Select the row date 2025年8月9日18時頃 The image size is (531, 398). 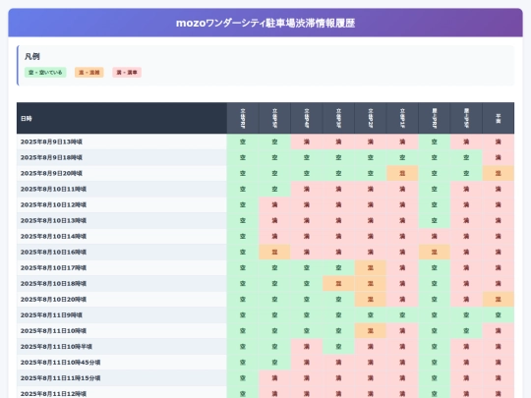point(51,157)
